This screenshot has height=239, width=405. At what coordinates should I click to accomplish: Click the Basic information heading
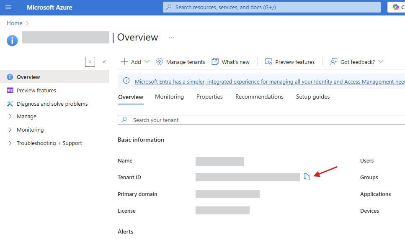pyautogui.click(x=141, y=140)
